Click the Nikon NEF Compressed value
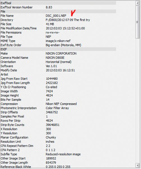 tap(61, 104)
